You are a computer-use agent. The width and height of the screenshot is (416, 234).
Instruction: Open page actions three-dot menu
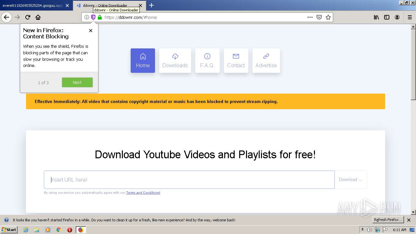tap(310, 17)
